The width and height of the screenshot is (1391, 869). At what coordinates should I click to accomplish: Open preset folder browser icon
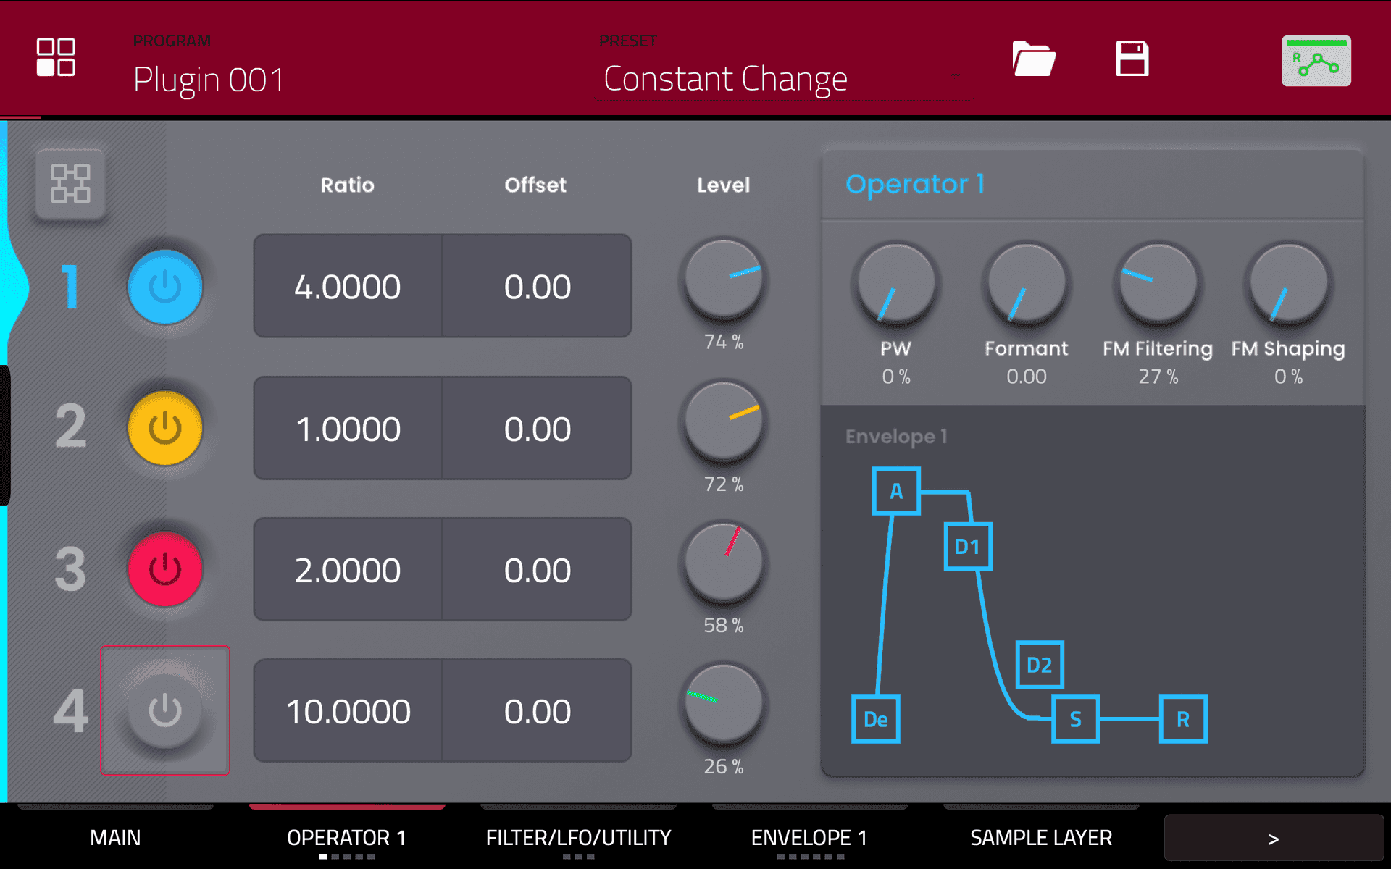pos(1033,59)
